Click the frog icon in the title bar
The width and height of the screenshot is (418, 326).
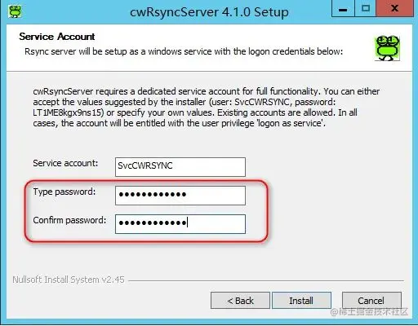pyautogui.click(x=15, y=11)
